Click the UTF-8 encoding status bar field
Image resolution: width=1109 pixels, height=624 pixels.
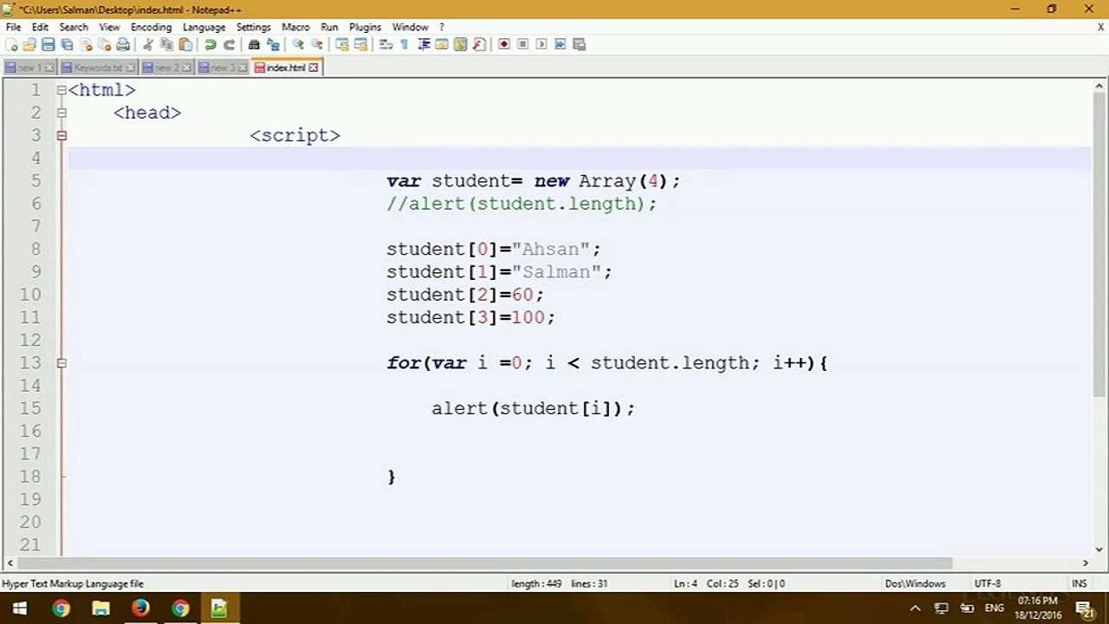point(987,583)
